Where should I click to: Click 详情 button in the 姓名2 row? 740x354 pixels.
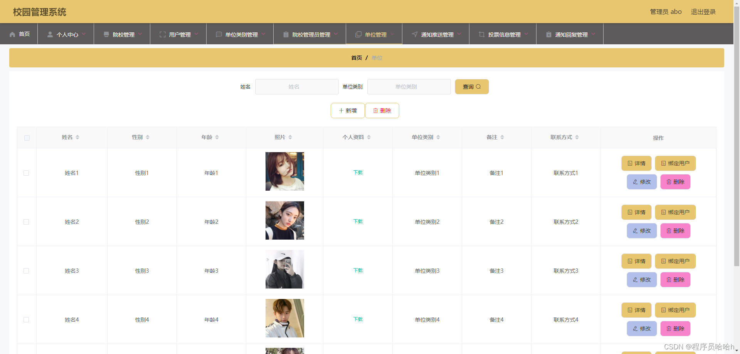[x=636, y=212]
